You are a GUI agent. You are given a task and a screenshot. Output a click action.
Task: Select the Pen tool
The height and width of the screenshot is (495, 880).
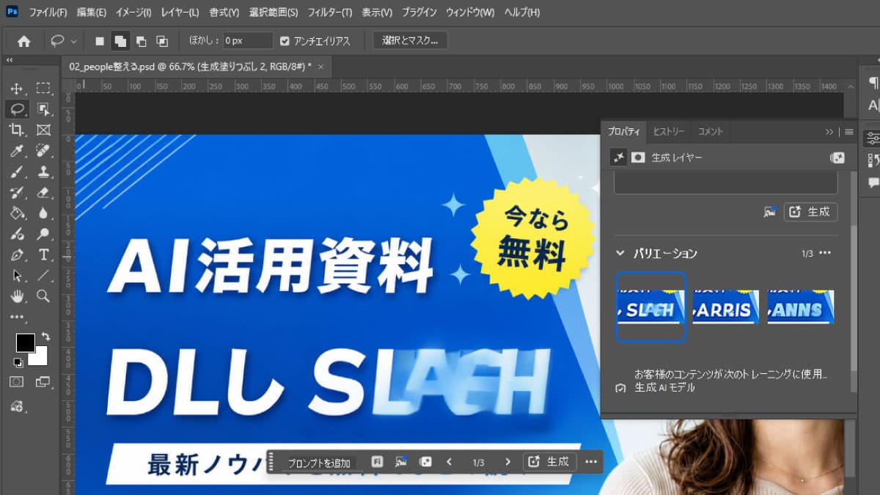(17, 255)
